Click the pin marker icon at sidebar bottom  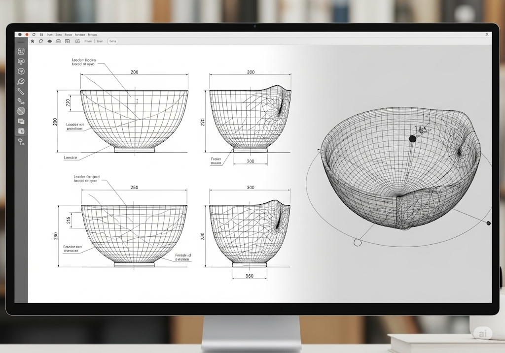coord(21,142)
